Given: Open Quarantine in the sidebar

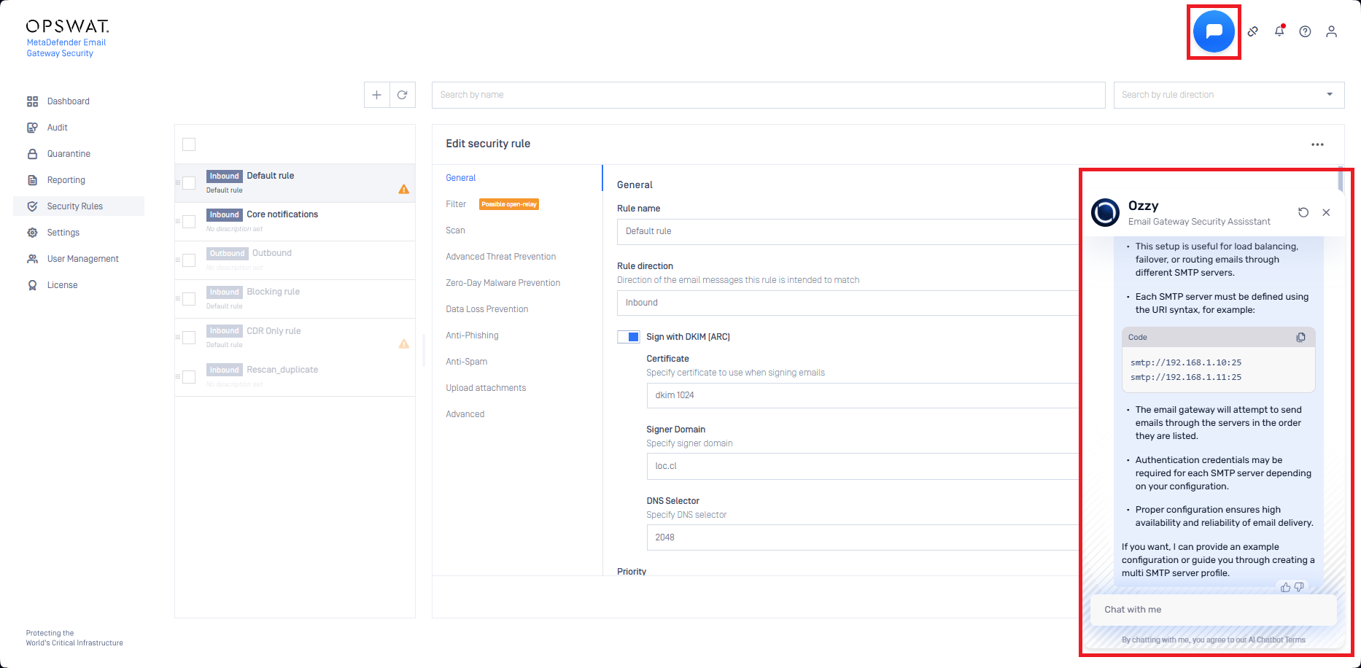Looking at the screenshot, I should (69, 154).
